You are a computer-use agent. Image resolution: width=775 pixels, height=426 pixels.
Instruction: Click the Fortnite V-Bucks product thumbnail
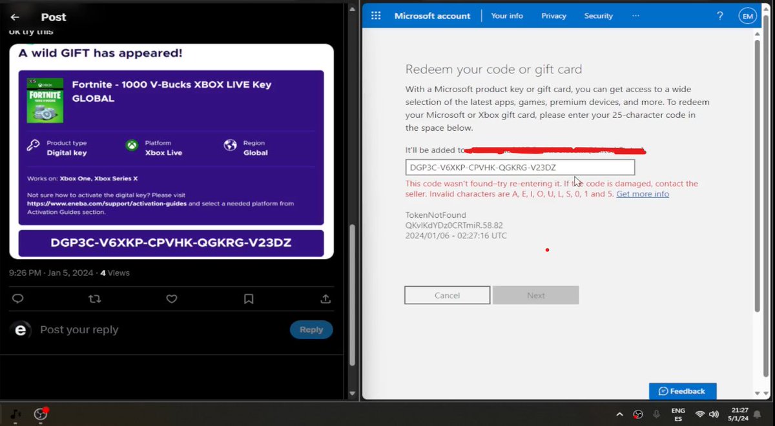tap(45, 101)
